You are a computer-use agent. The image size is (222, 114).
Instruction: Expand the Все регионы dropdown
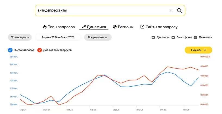(x=98, y=37)
